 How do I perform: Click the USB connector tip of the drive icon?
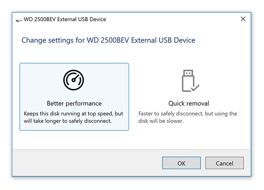click(x=187, y=72)
